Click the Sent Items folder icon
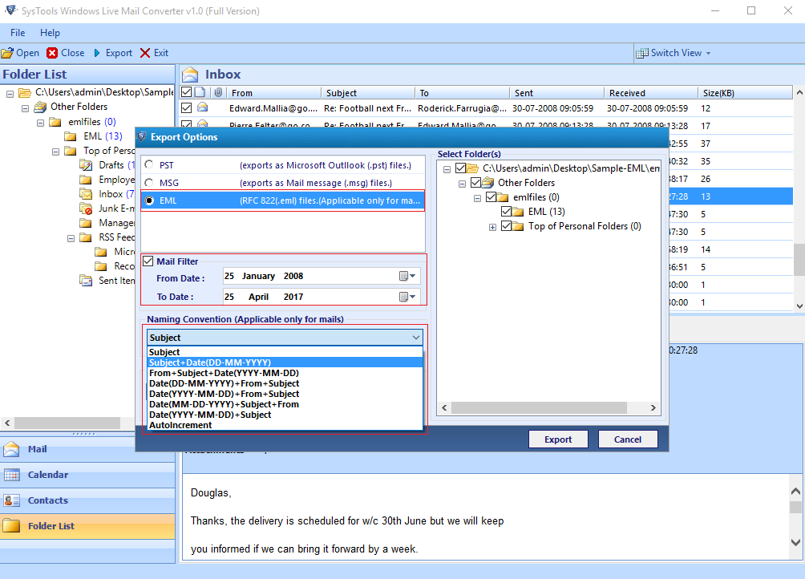Viewport: 805px width, 579px height. (86, 280)
